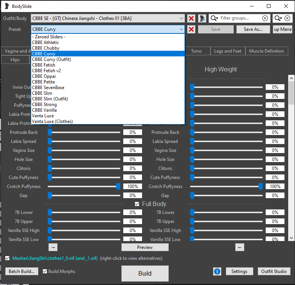Screen dimensions: 295x285
Task: Click the low weight Cute Puffyness slider
Action: coord(84,177)
